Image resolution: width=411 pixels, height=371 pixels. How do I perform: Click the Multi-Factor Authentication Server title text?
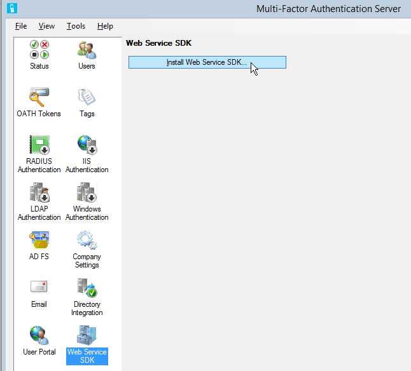click(x=328, y=9)
